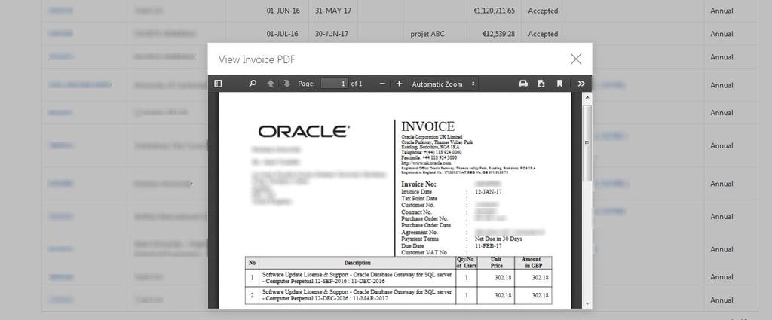Click 'Net Due in 30 Days' text
This screenshot has height=320, width=772.
coord(498,239)
